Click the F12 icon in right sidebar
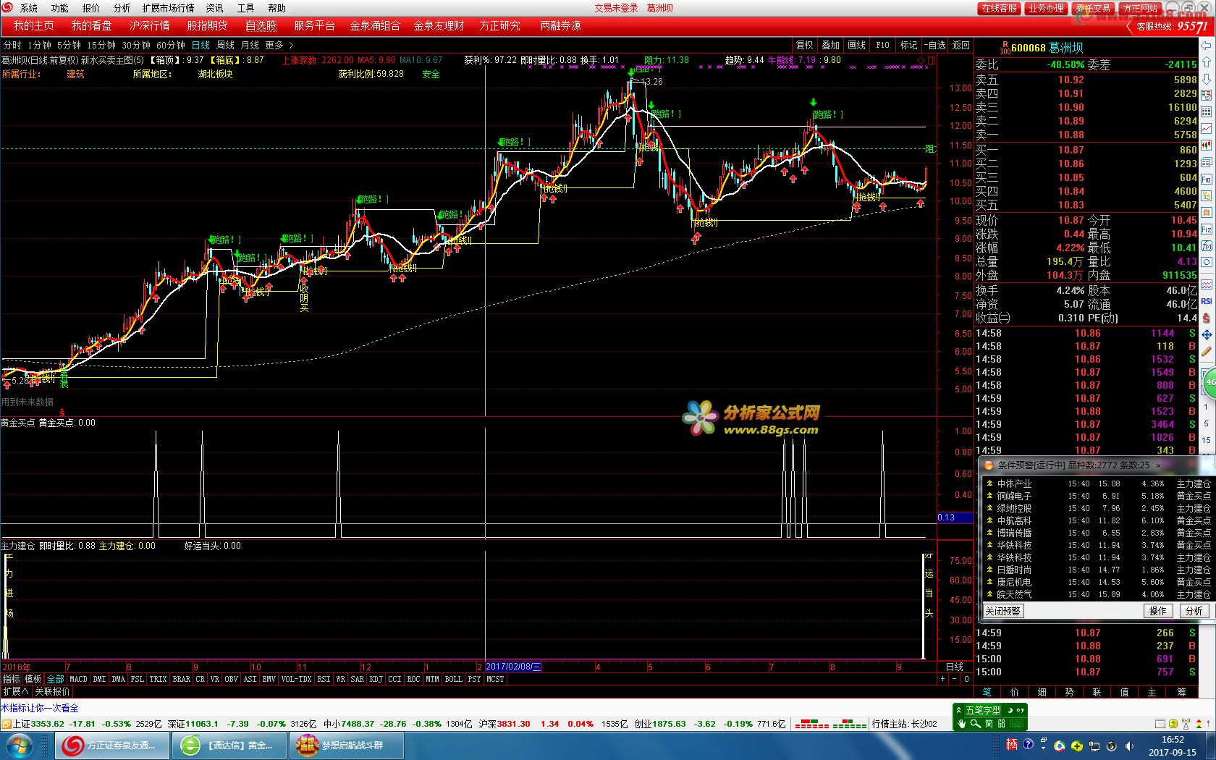This screenshot has height=760, width=1216. point(1207,229)
